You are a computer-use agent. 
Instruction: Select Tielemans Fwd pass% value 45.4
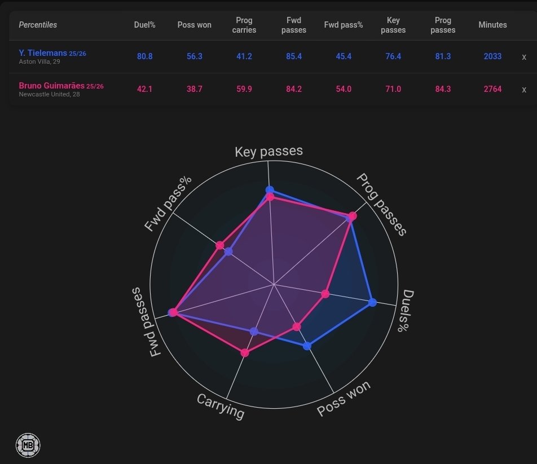pos(343,56)
